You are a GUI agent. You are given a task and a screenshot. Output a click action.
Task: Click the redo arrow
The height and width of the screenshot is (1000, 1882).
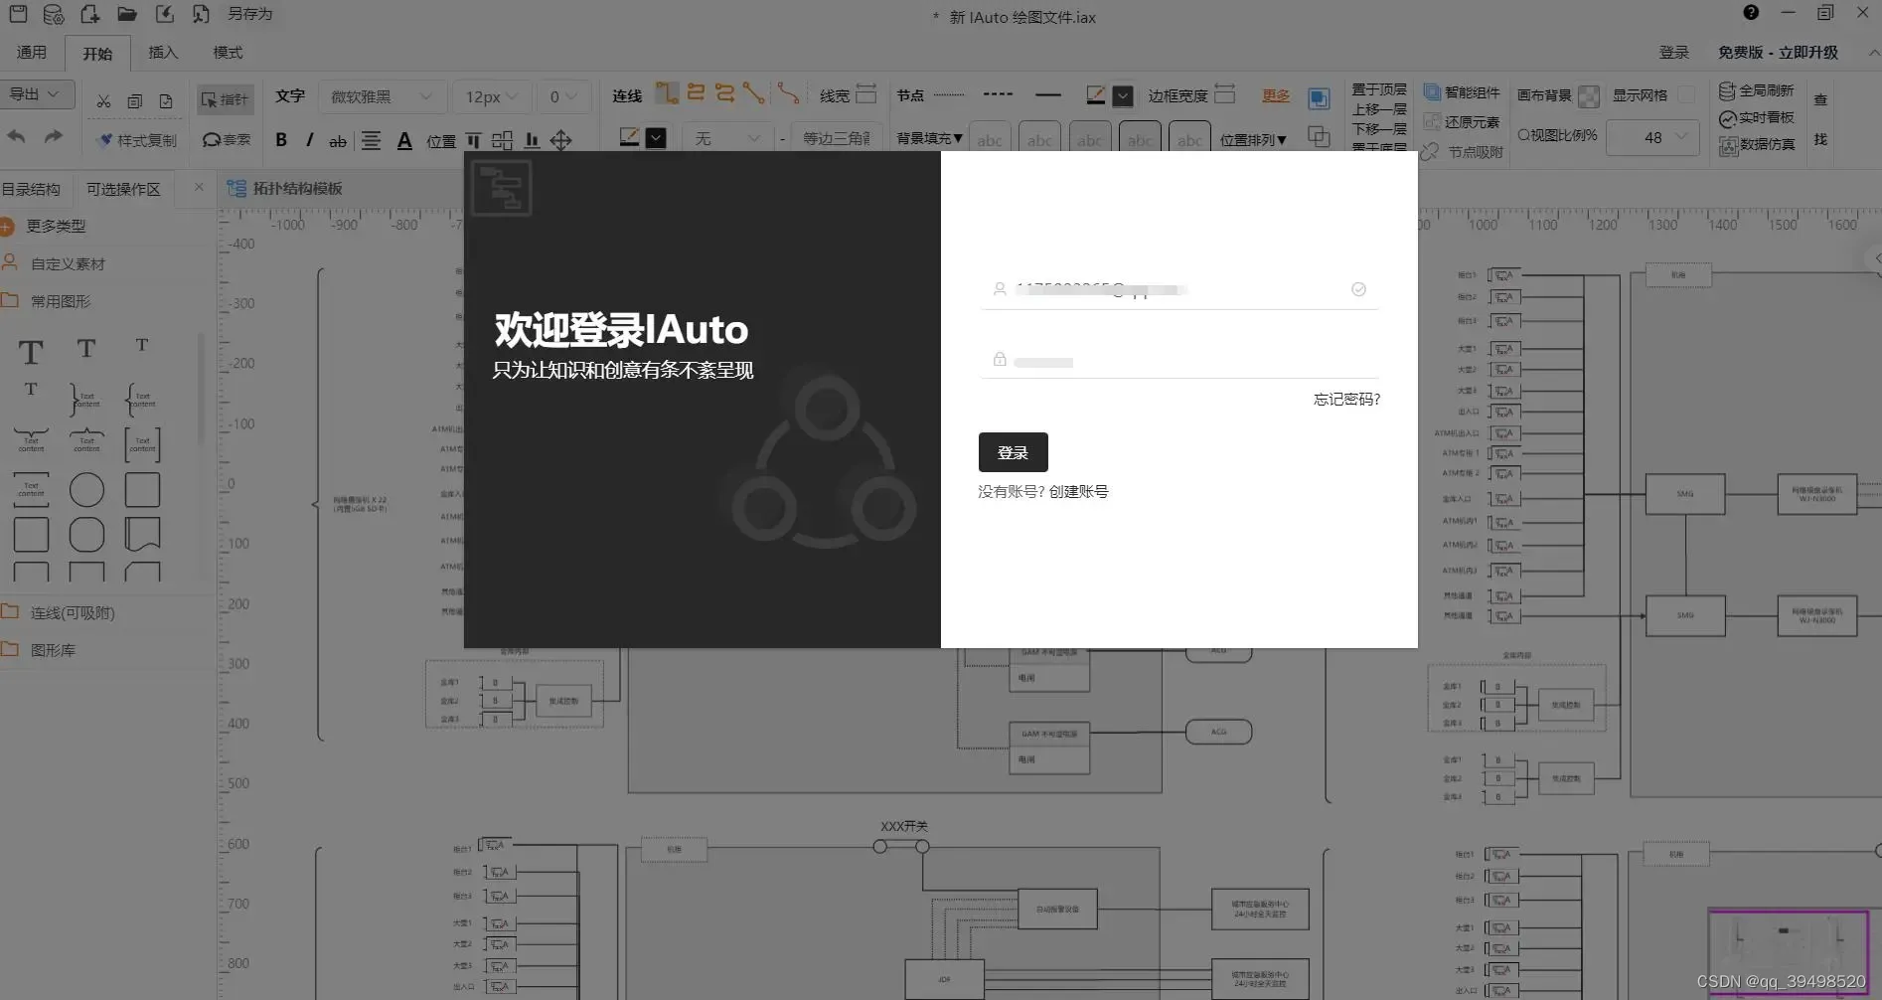(54, 137)
